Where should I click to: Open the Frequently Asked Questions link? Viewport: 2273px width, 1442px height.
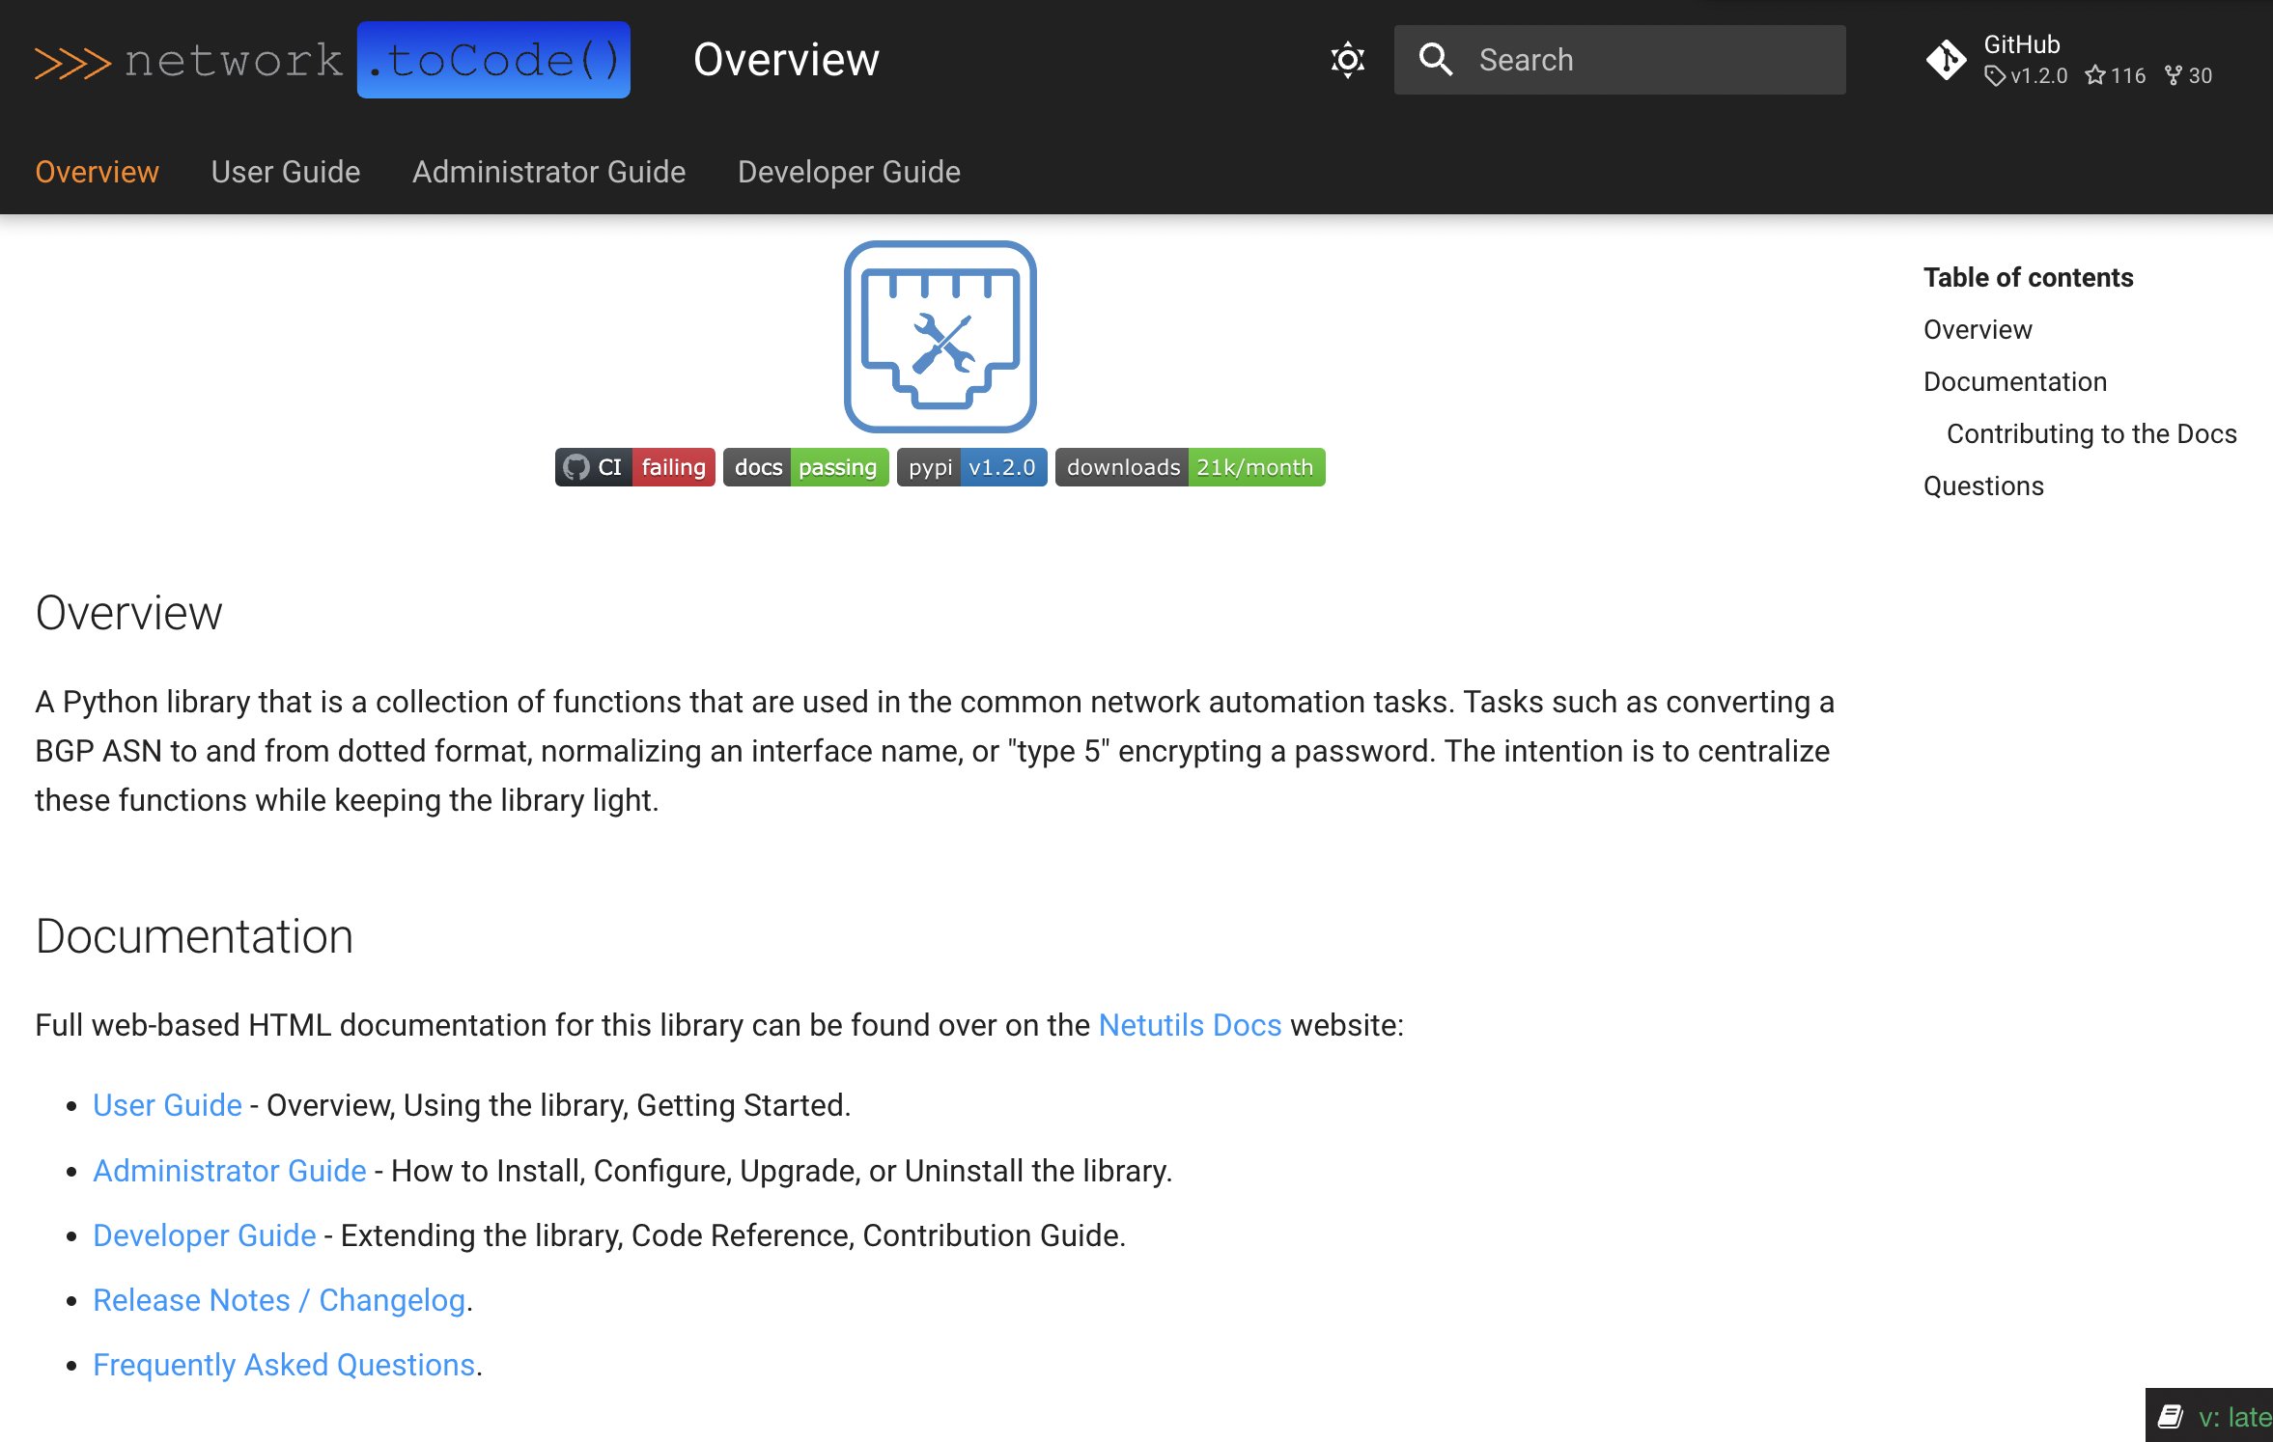click(285, 1365)
